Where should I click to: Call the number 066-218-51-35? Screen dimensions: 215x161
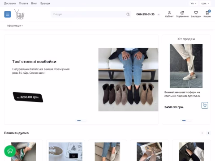[145, 14]
